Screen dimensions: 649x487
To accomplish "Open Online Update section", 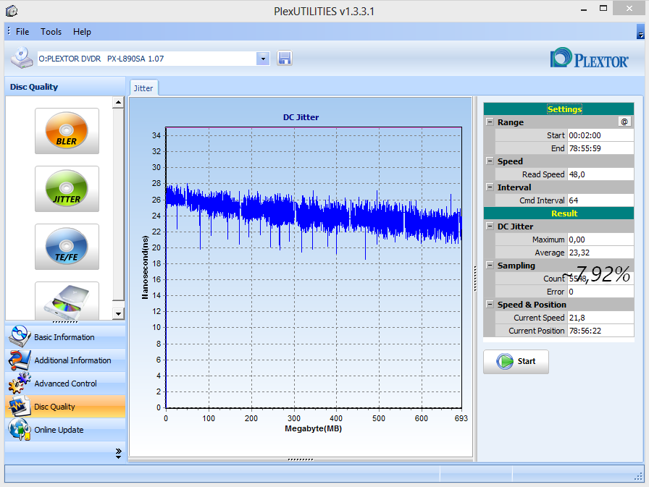I will [65, 430].
